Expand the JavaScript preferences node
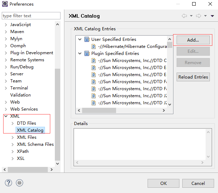The width and height of the screenshot is (218, 193). (x=6, y=25)
